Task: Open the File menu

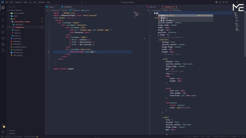Action: tap(7, 2)
